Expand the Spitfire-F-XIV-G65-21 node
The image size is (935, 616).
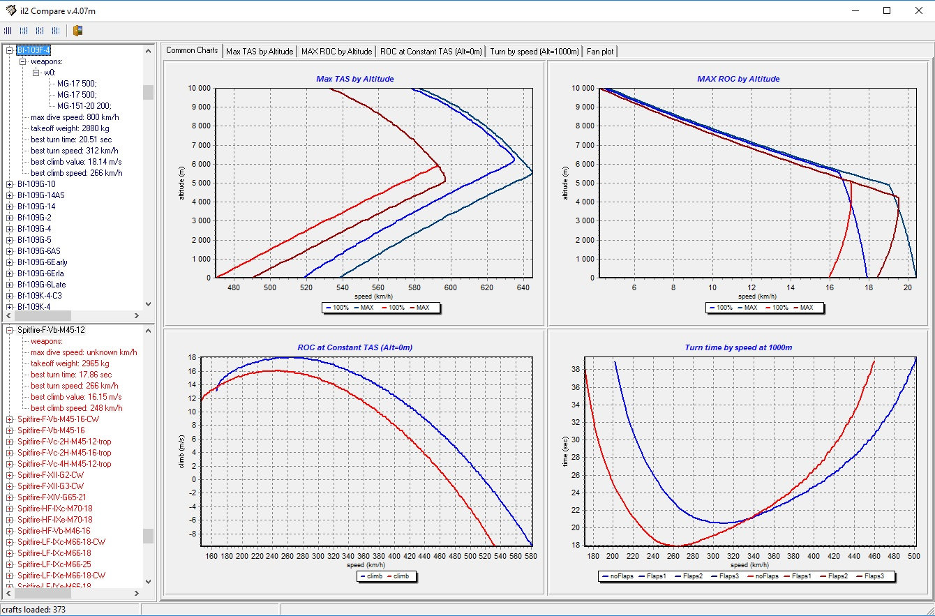[10, 497]
